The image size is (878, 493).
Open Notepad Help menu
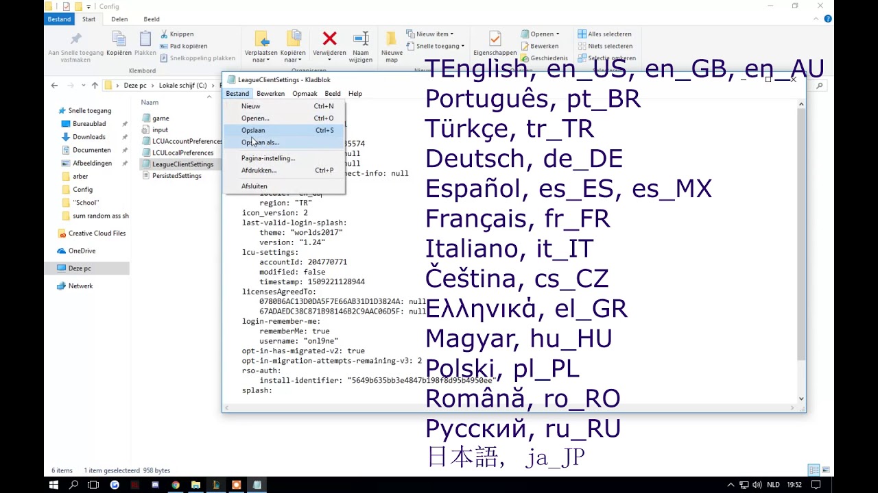point(355,94)
